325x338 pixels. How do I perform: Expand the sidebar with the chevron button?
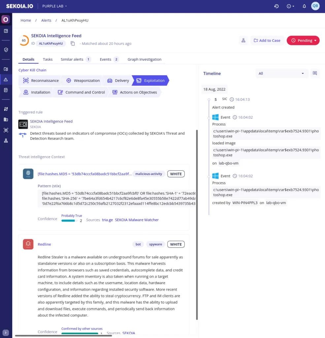(x=6, y=333)
